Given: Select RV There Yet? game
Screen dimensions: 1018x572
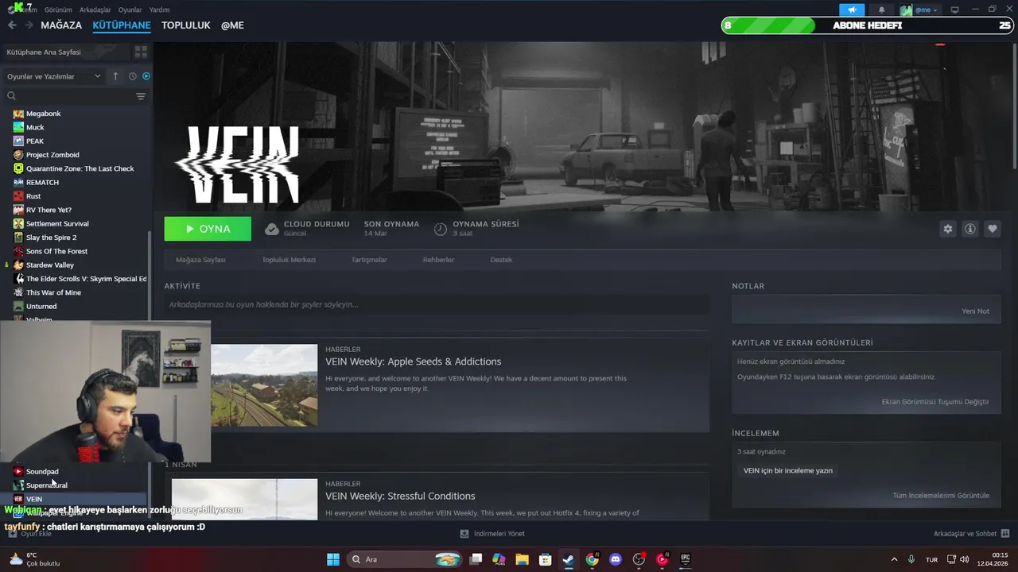Looking at the screenshot, I should [49, 210].
